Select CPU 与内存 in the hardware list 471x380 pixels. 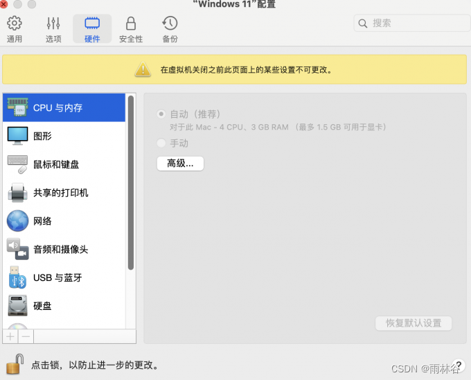pyautogui.click(x=64, y=107)
